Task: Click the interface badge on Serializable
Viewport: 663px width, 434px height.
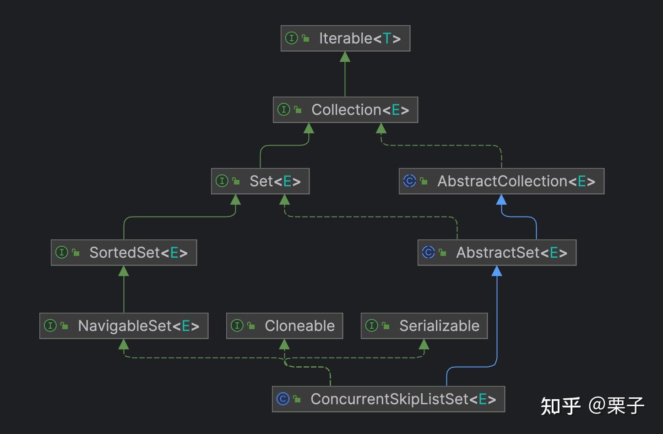Action: 371,326
